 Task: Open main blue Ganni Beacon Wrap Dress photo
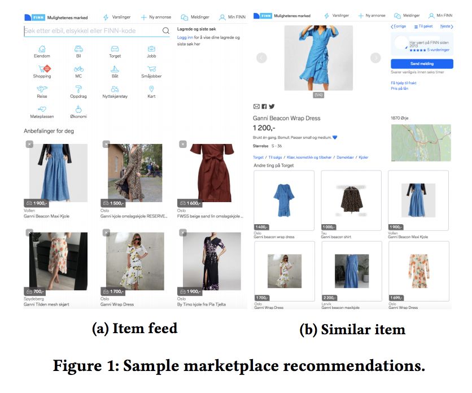(x=318, y=58)
